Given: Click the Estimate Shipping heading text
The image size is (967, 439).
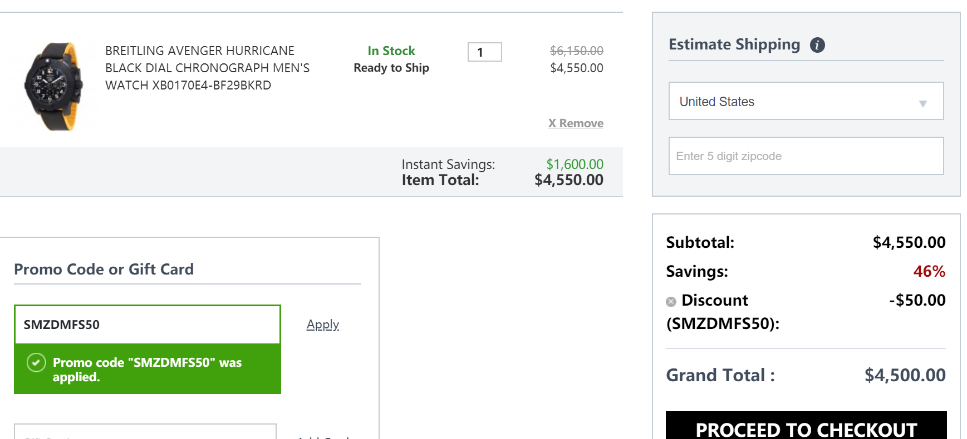Looking at the screenshot, I should click(734, 44).
